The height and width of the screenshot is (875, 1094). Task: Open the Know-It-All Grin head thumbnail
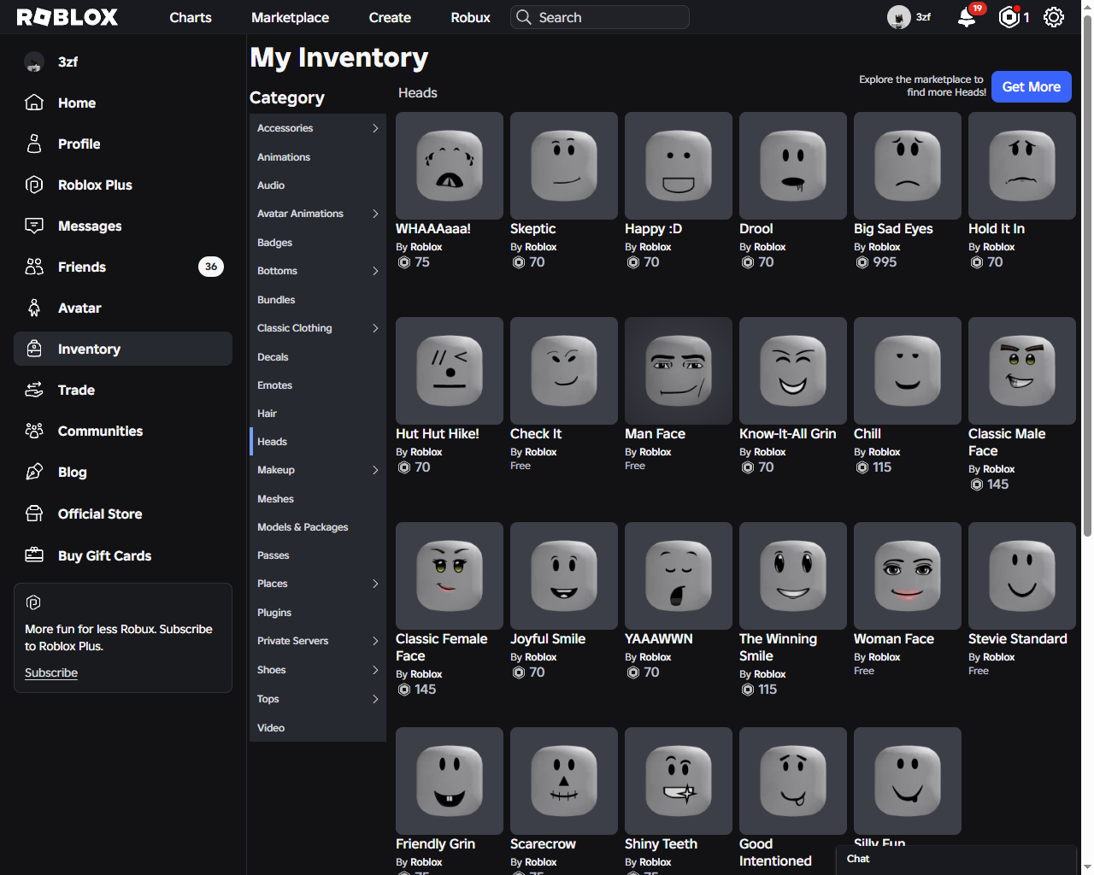click(x=793, y=371)
